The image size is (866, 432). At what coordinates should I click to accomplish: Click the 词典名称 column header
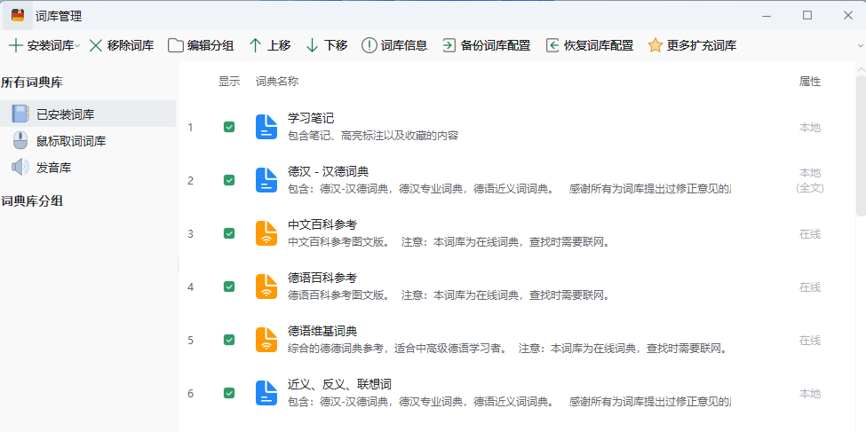tap(277, 82)
